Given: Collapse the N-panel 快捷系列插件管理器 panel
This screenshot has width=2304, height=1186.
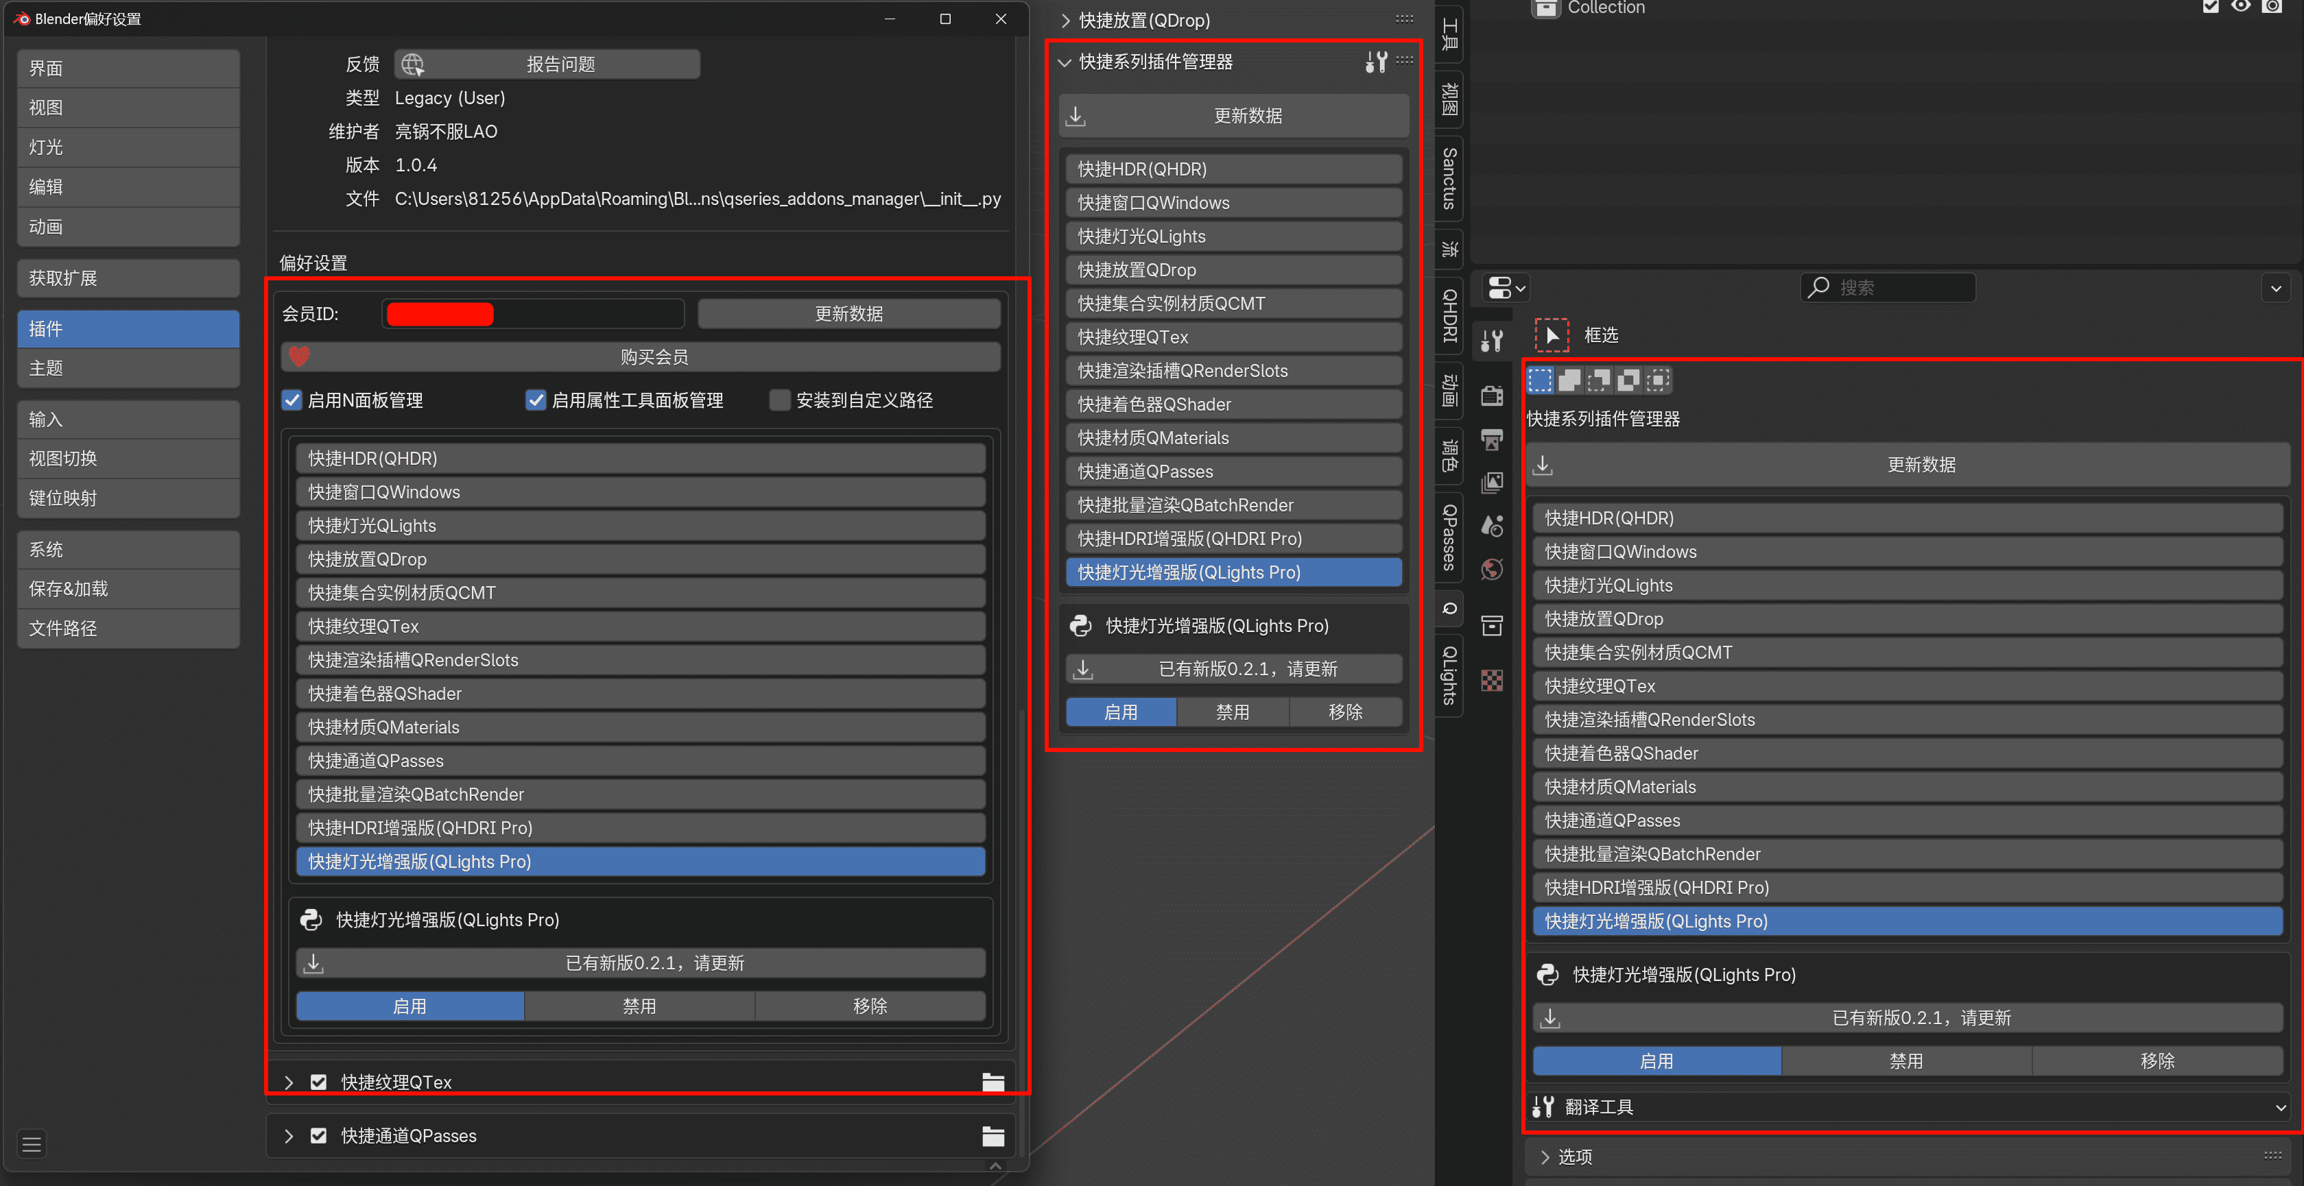Looking at the screenshot, I should 1065,62.
